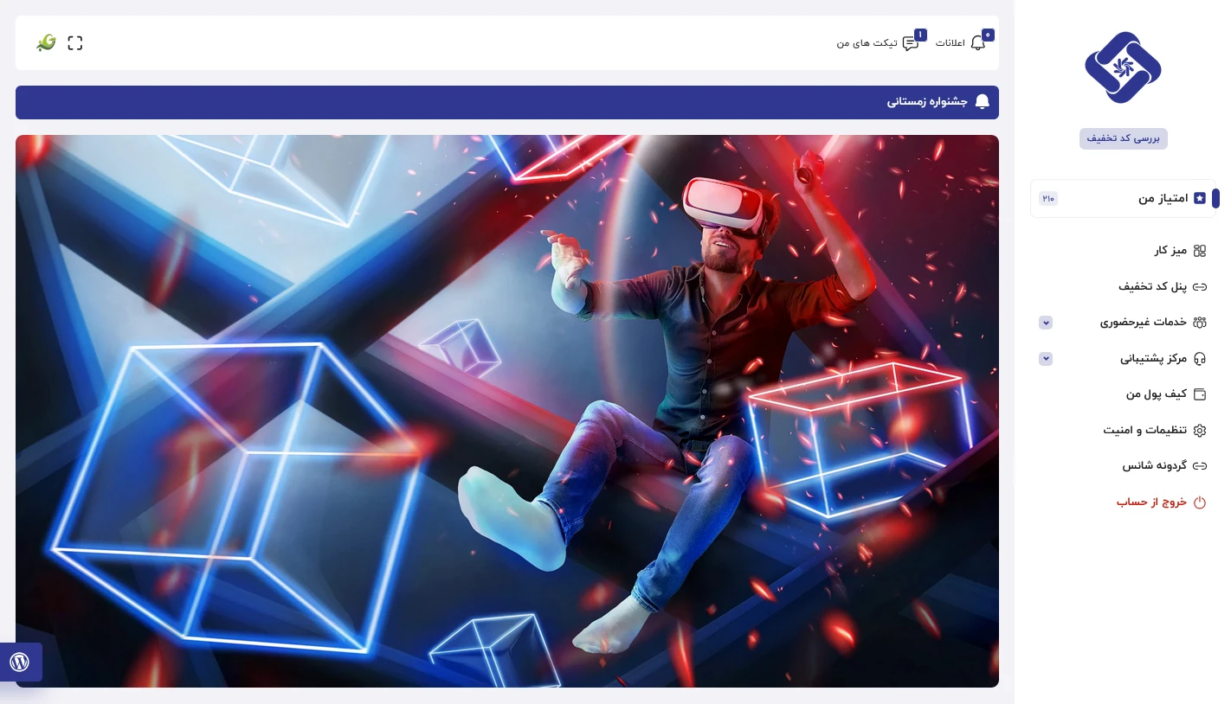Click the تنظیمات و امنیت gear icon
The image size is (1231, 704).
pos(1199,431)
